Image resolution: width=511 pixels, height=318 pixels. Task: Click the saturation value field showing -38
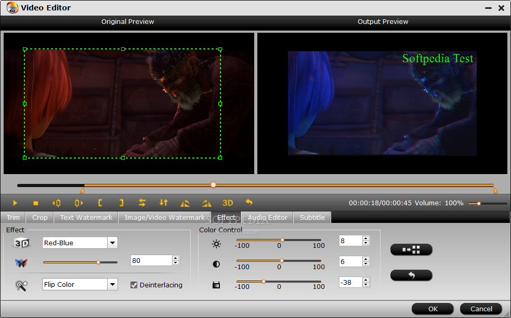(351, 282)
